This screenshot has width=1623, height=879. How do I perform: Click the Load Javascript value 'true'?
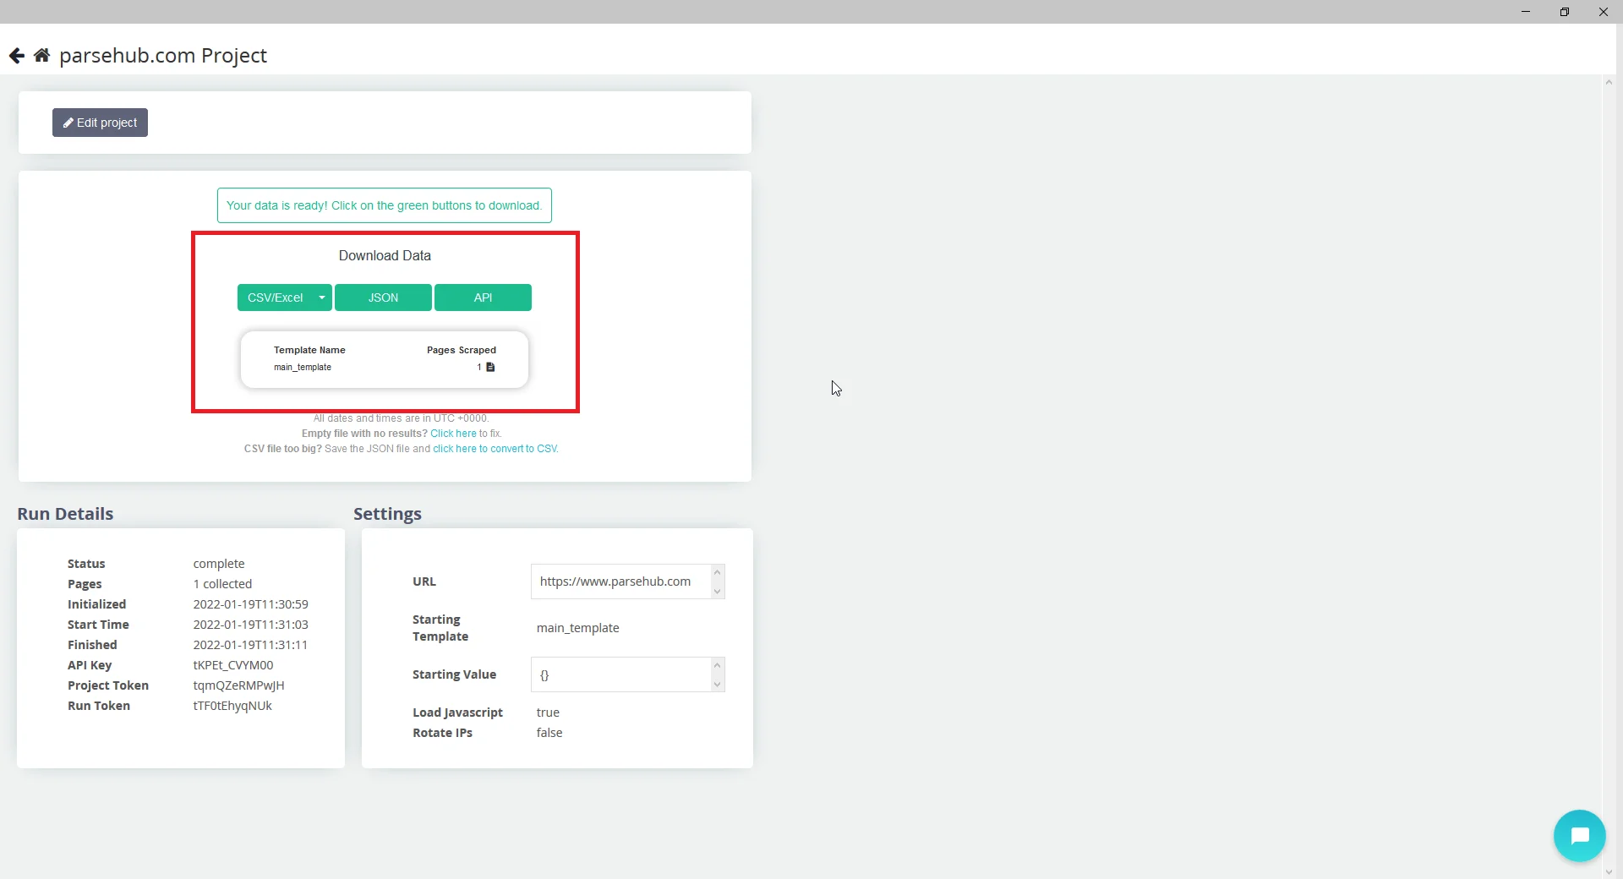coord(548,712)
